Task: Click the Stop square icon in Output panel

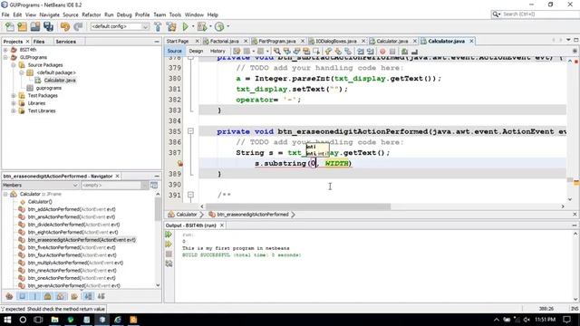Action: click(169, 254)
